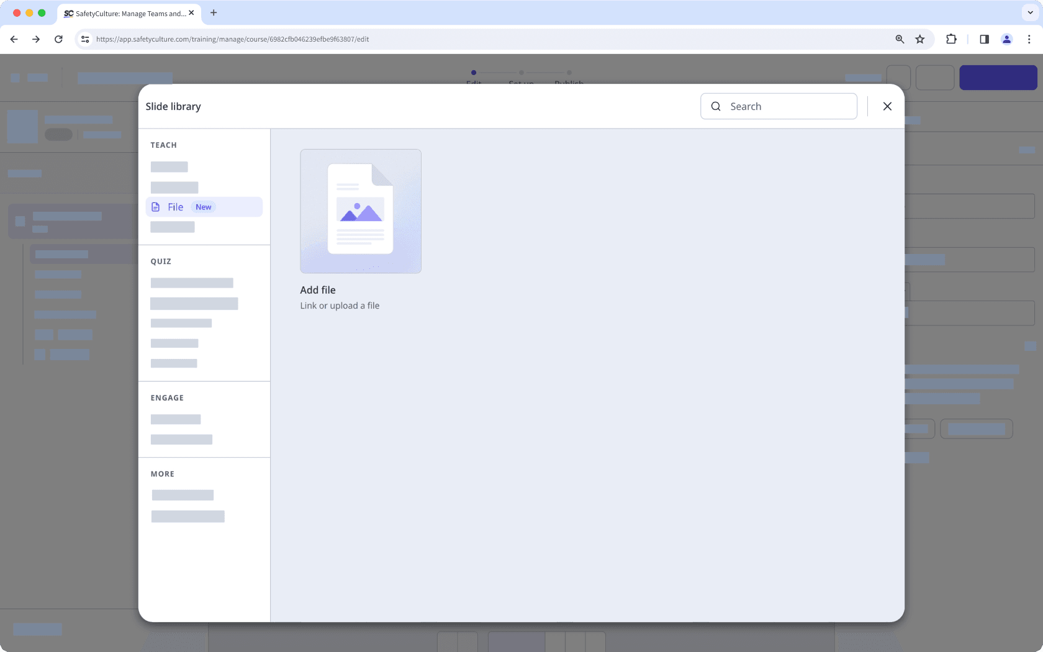
Task: Click the search magnifier in the Slide library
Action: coord(716,106)
